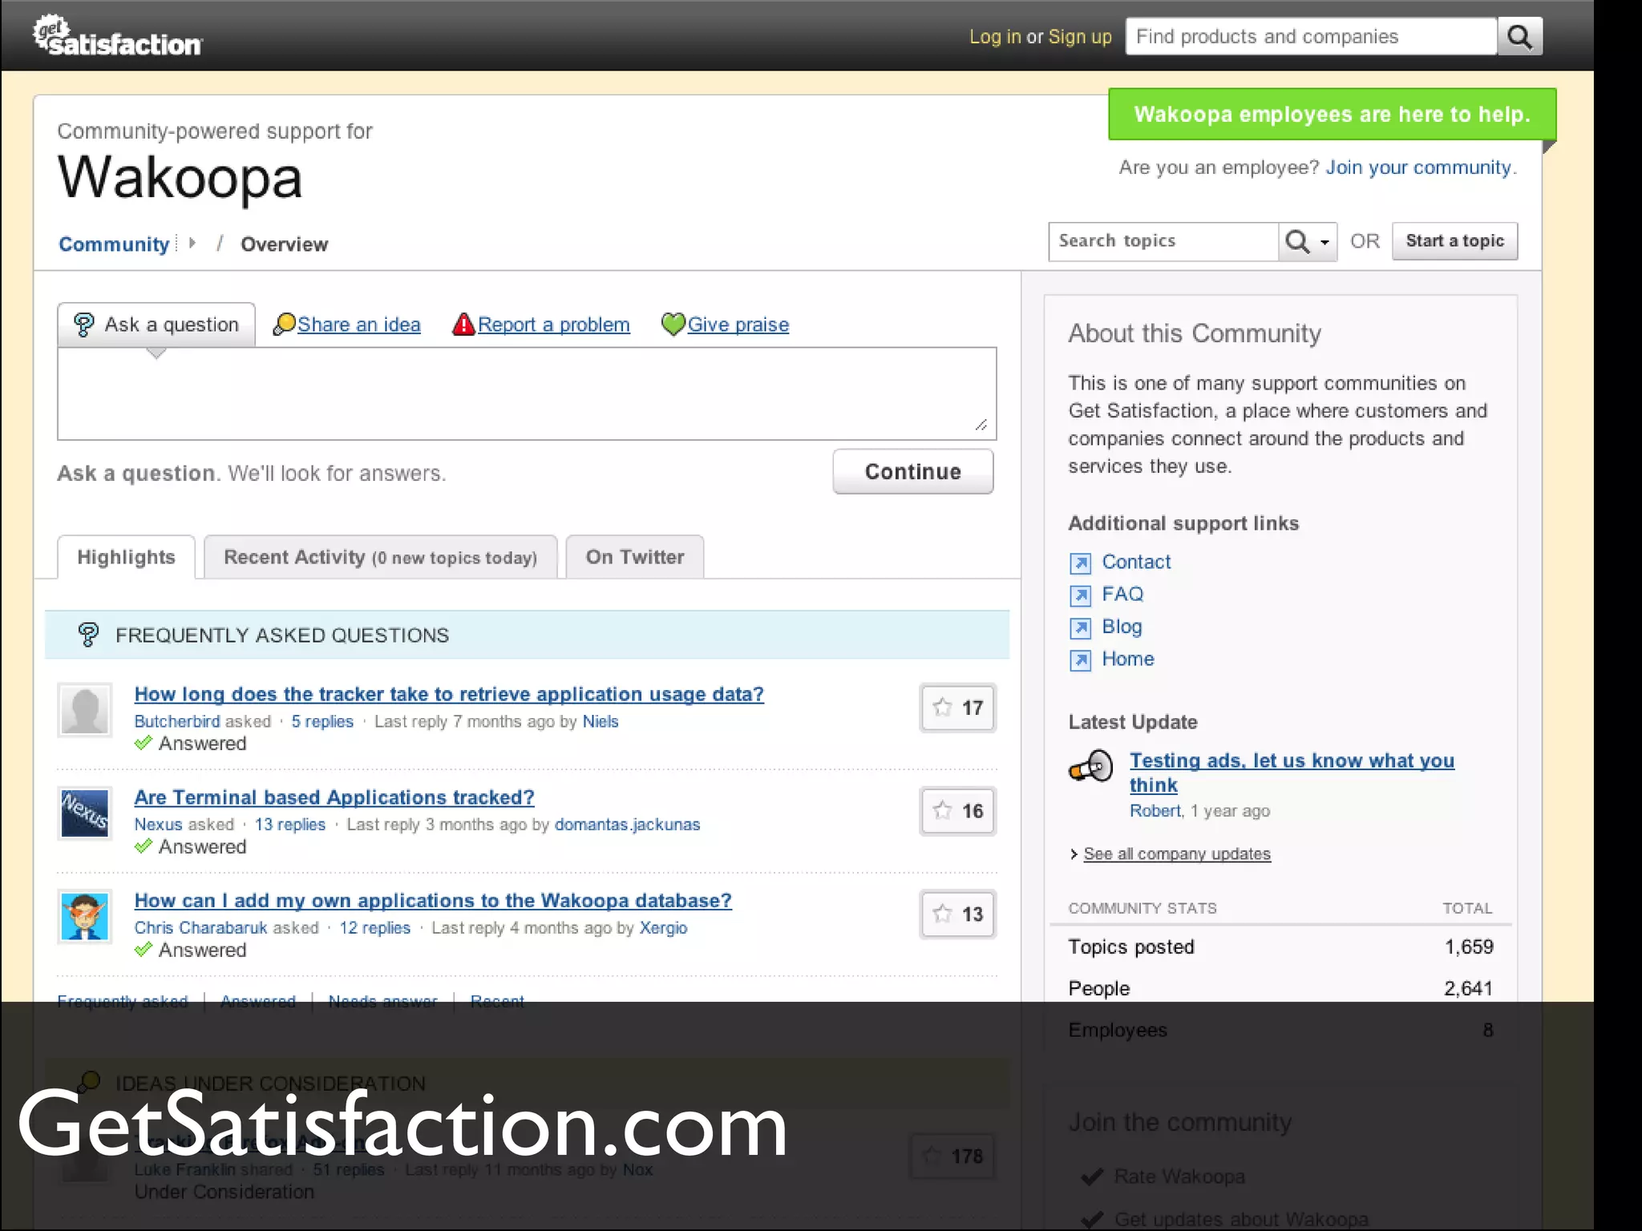Click the lightbulb icon by Share an idea
Screen dimensions: 1642x1231
[x=284, y=324]
